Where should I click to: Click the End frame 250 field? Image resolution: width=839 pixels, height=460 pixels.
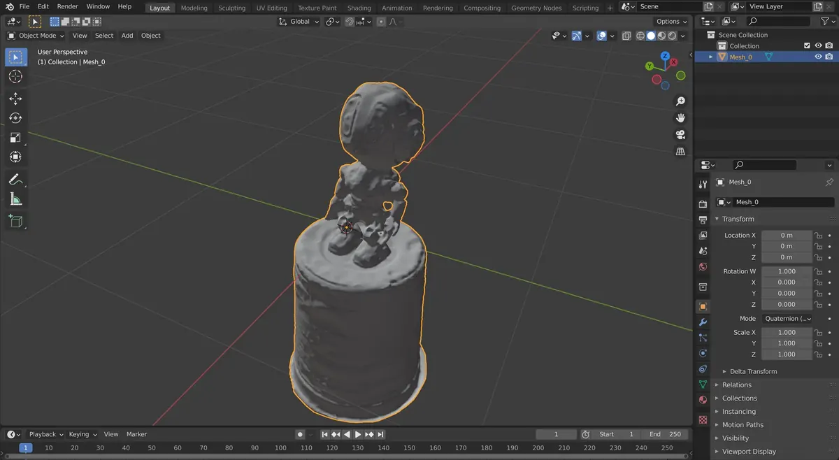665,434
